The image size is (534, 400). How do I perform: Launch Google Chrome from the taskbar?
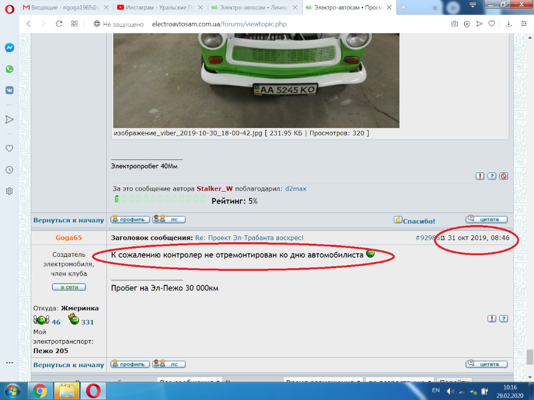[40, 390]
